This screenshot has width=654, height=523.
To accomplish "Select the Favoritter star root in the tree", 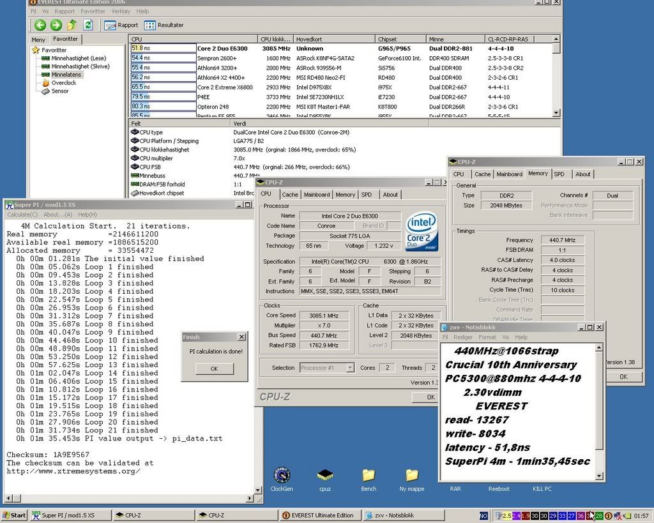I will (x=49, y=50).
